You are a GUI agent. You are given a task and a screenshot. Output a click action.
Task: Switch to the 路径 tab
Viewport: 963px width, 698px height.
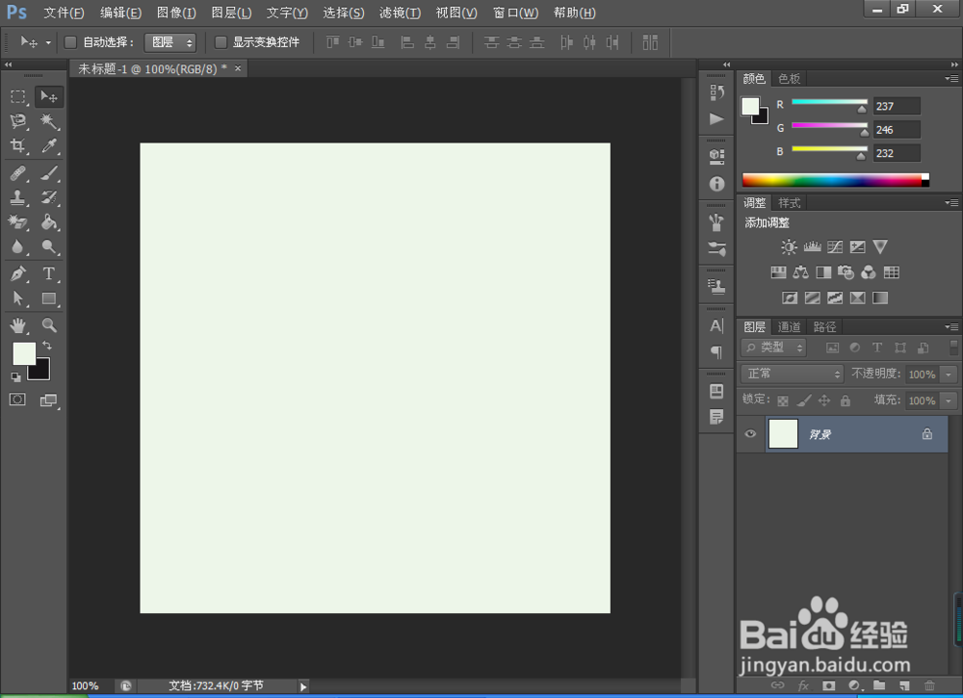point(824,326)
